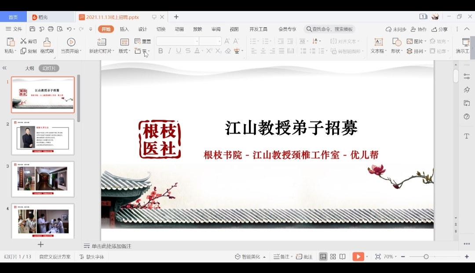Click the Collaborate (协作) button
The width and height of the screenshot is (475, 273).
(419, 29)
